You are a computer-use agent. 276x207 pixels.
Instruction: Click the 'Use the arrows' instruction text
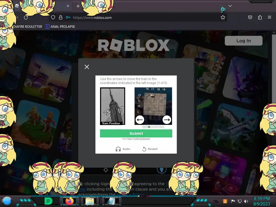pyautogui.click(x=134, y=81)
